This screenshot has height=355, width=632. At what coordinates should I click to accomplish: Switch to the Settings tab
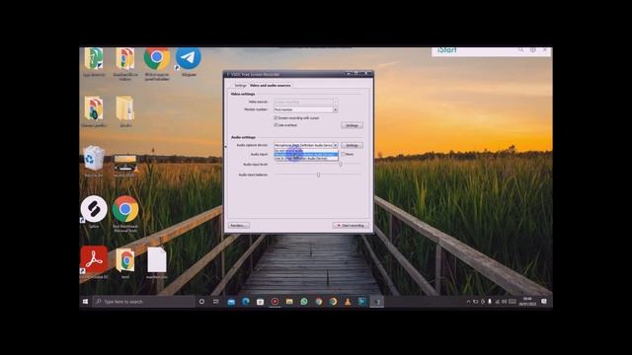click(240, 86)
